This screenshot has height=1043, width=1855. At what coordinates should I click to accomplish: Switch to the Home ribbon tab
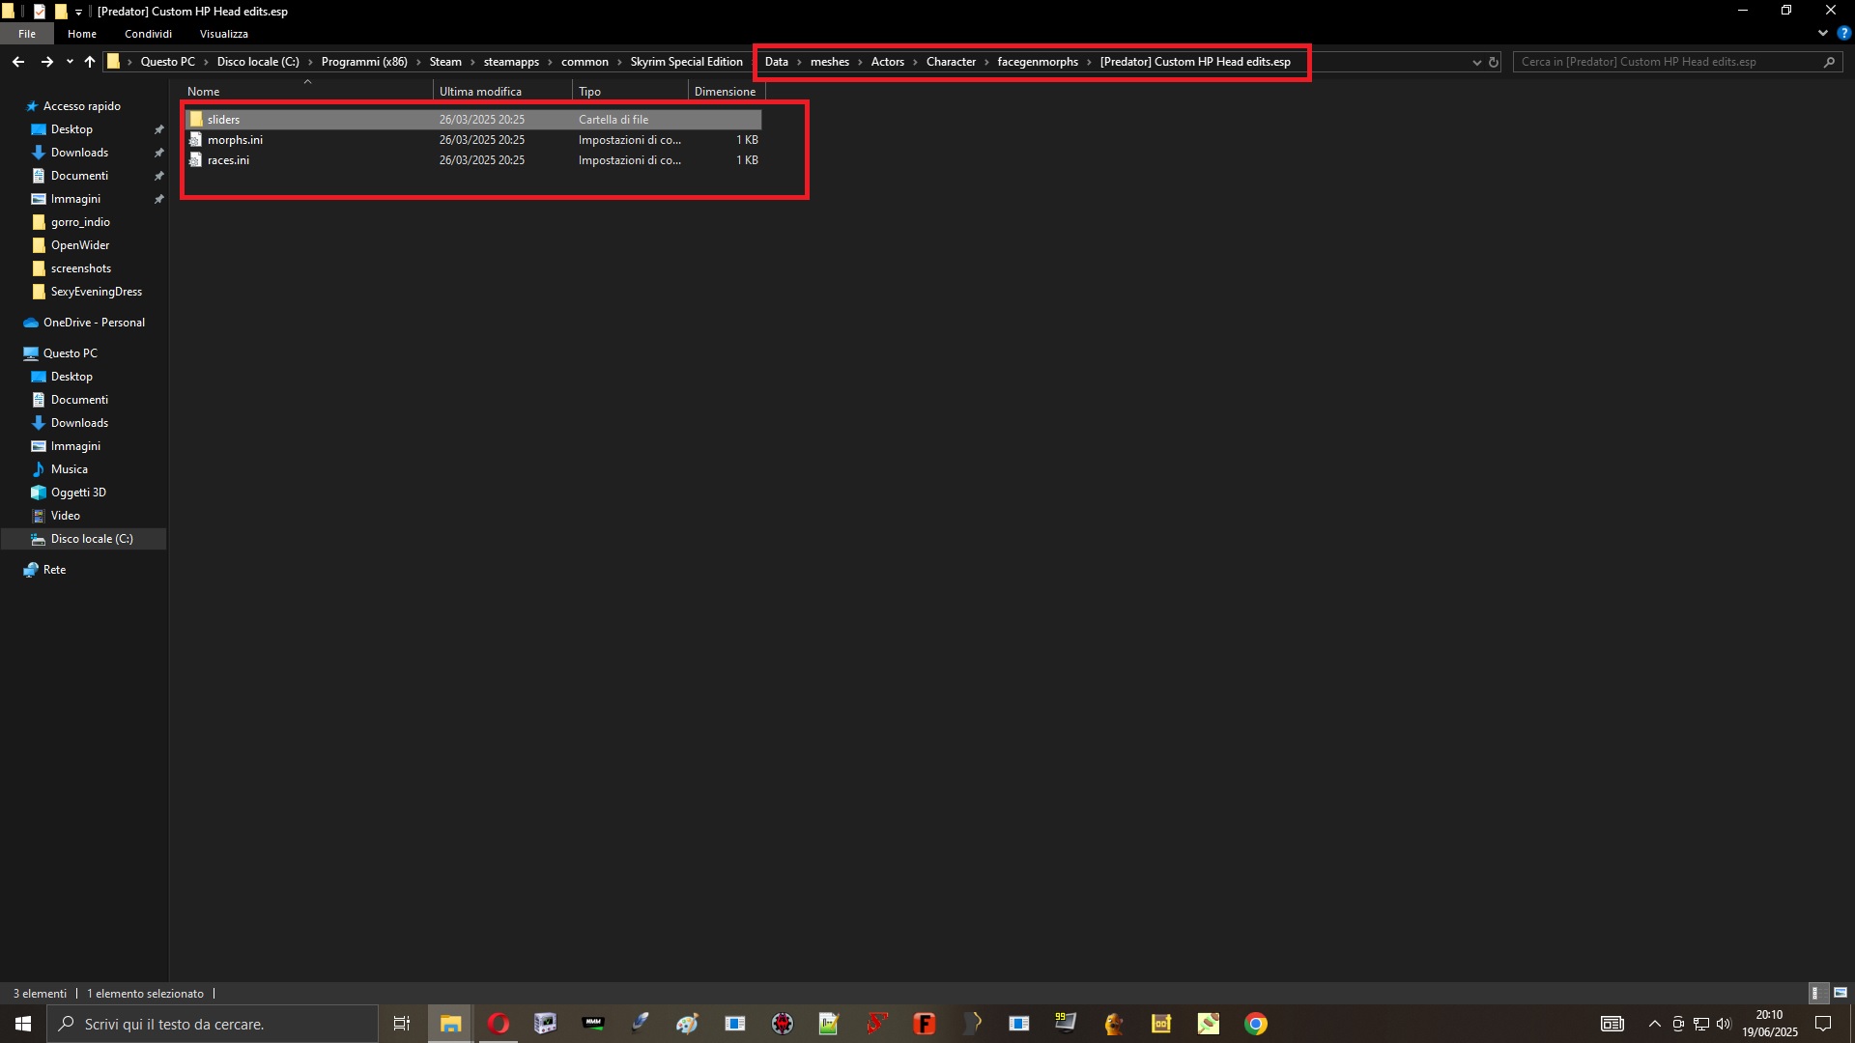[82, 34]
